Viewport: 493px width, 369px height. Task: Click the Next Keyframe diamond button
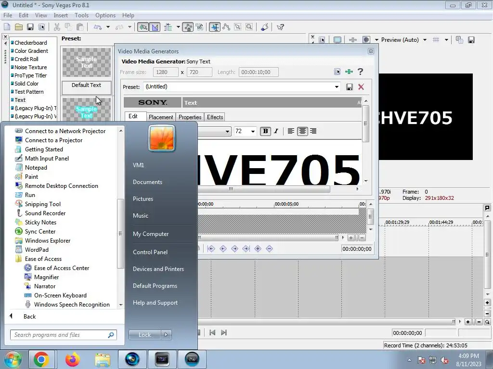click(234, 249)
